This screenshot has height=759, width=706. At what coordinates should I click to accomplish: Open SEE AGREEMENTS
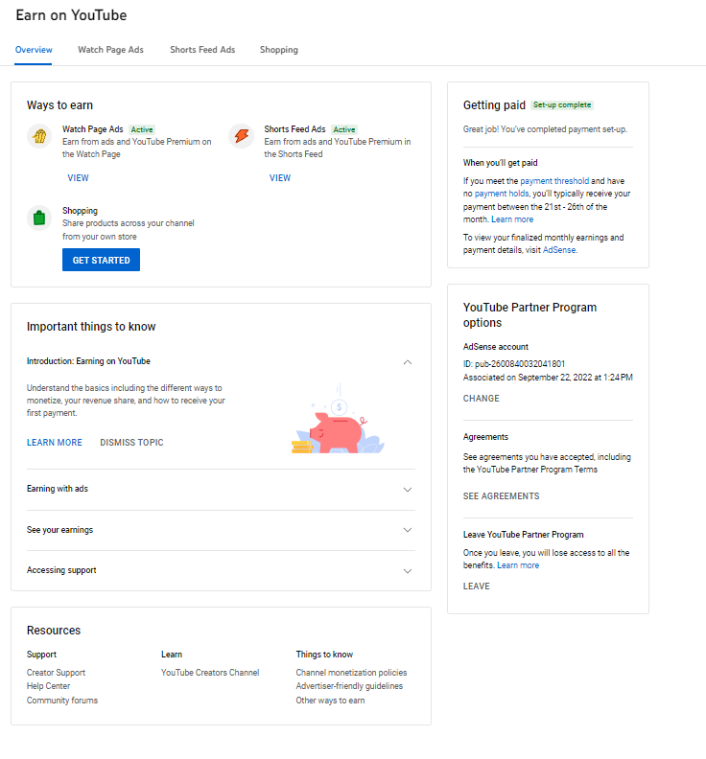[501, 496]
